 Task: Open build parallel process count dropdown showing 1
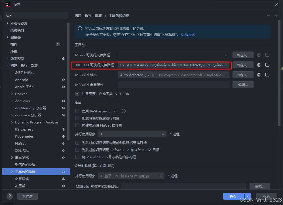pos(132,134)
